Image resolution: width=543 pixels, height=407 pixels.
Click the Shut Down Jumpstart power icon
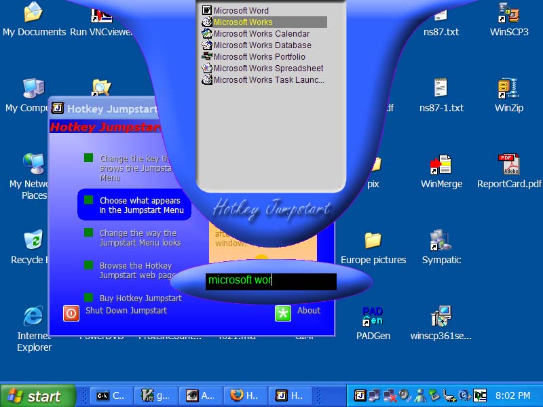point(71,313)
